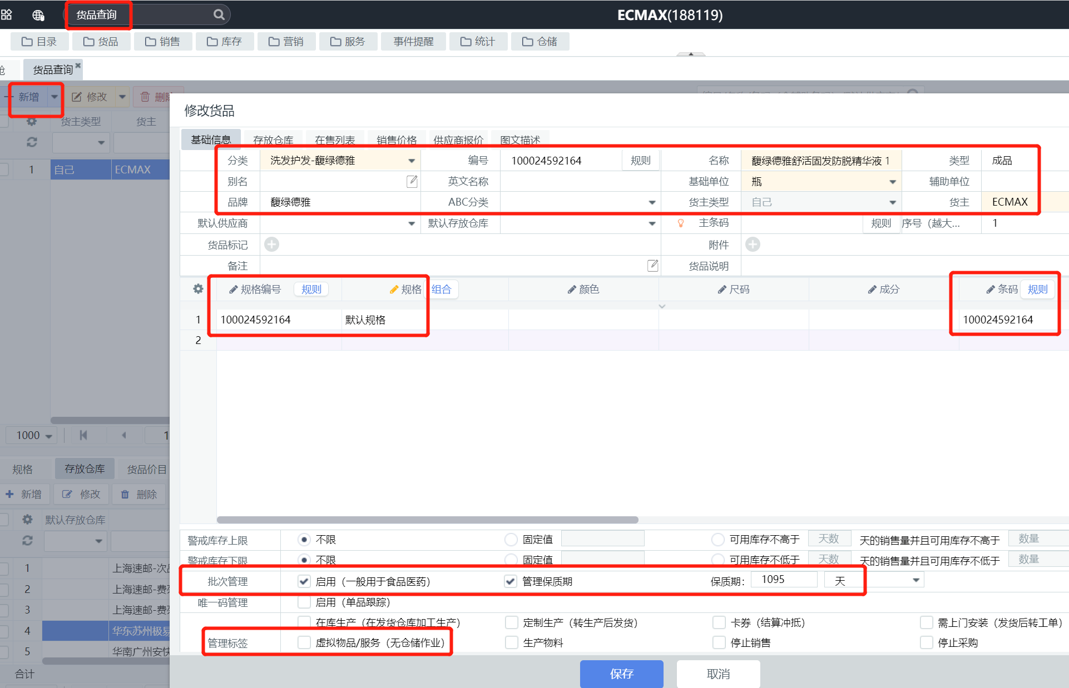Close the 货品查询 tab

(x=78, y=65)
